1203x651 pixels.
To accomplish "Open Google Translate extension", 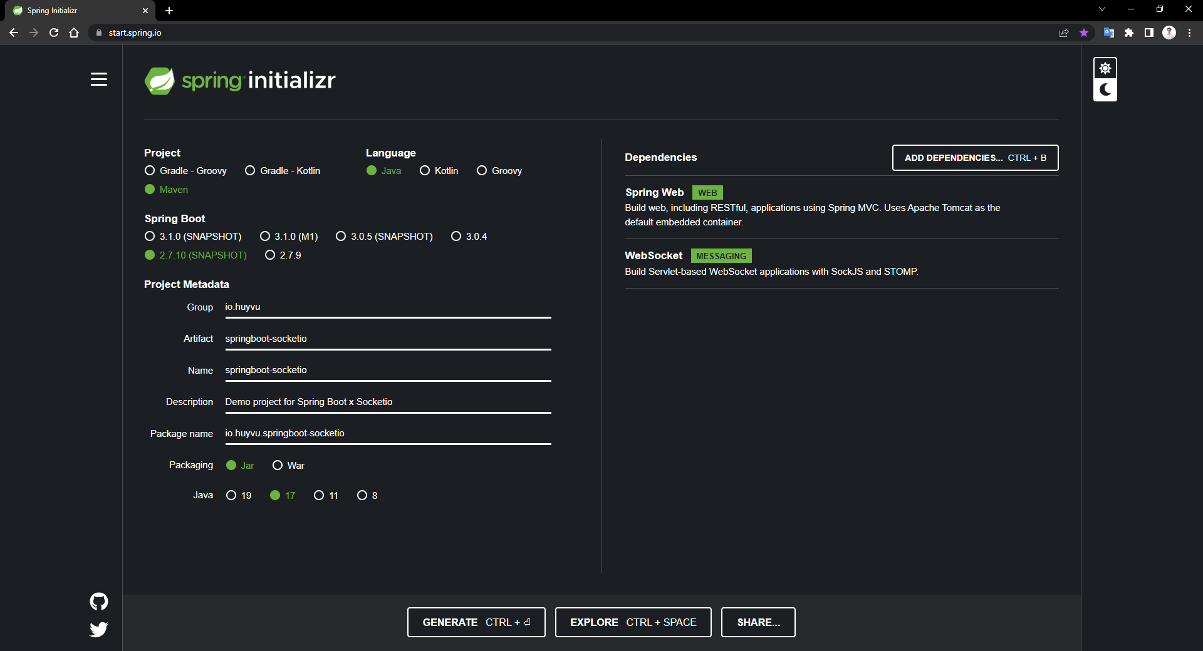I will pos(1109,33).
